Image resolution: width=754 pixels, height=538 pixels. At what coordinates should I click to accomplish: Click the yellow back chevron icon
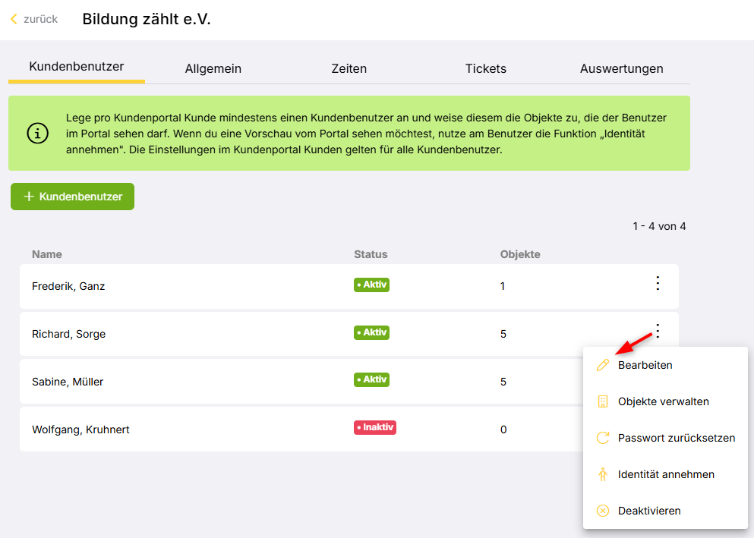tap(14, 19)
